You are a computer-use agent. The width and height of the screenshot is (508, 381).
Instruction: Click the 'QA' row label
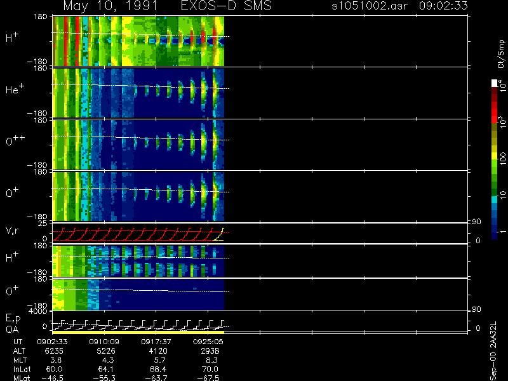tap(12, 330)
